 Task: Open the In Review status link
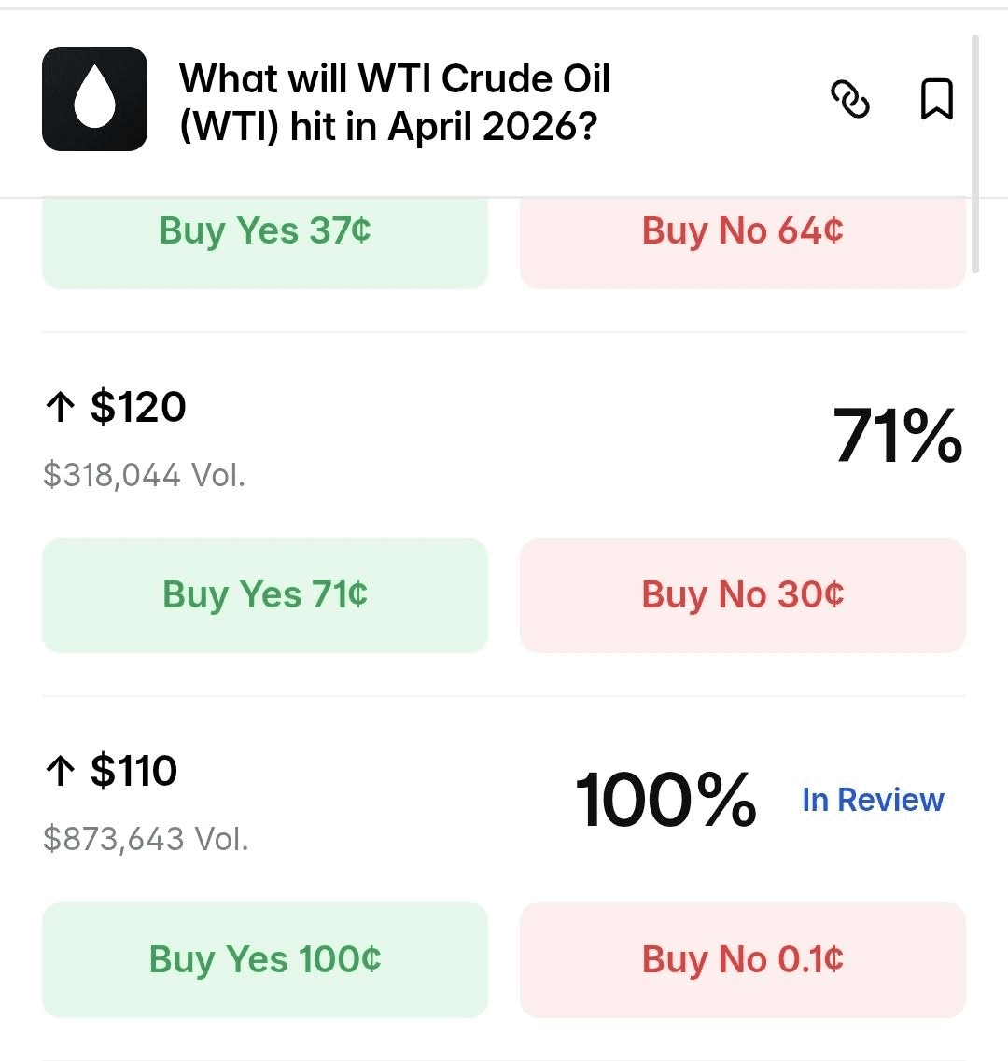[x=873, y=800]
